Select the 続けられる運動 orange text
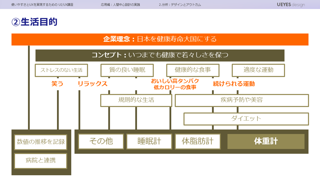The width and height of the screenshot is (320, 180). point(234,84)
